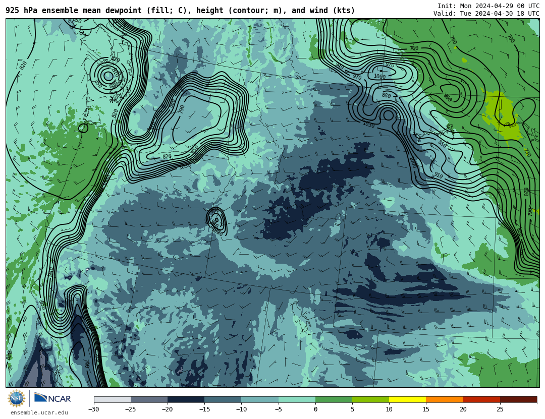Click the positive 15 colorbar tick label
The width and height of the screenshot is (545, 419).
pyautogui.click(x=426, y=409)
